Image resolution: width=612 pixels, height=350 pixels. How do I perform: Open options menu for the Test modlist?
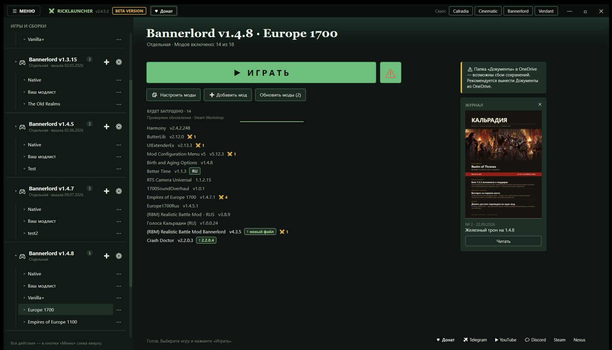click(x=119, y=169)
